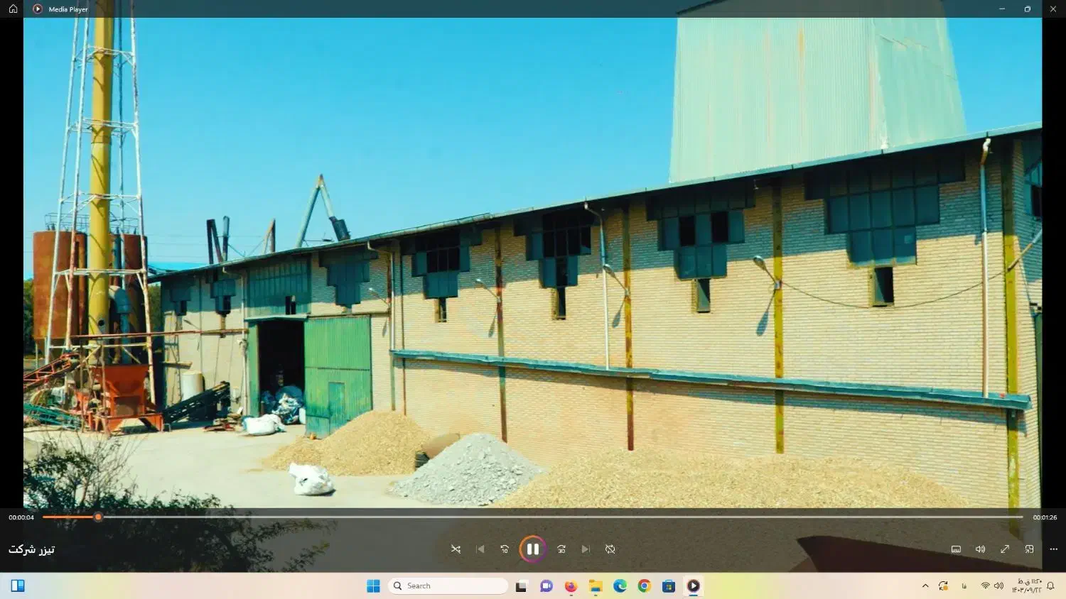Skip back 10 seconds
Screen dimensions: 1066x599
(x=505, y=549)
